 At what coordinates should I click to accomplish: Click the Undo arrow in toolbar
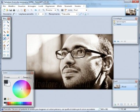36,10
